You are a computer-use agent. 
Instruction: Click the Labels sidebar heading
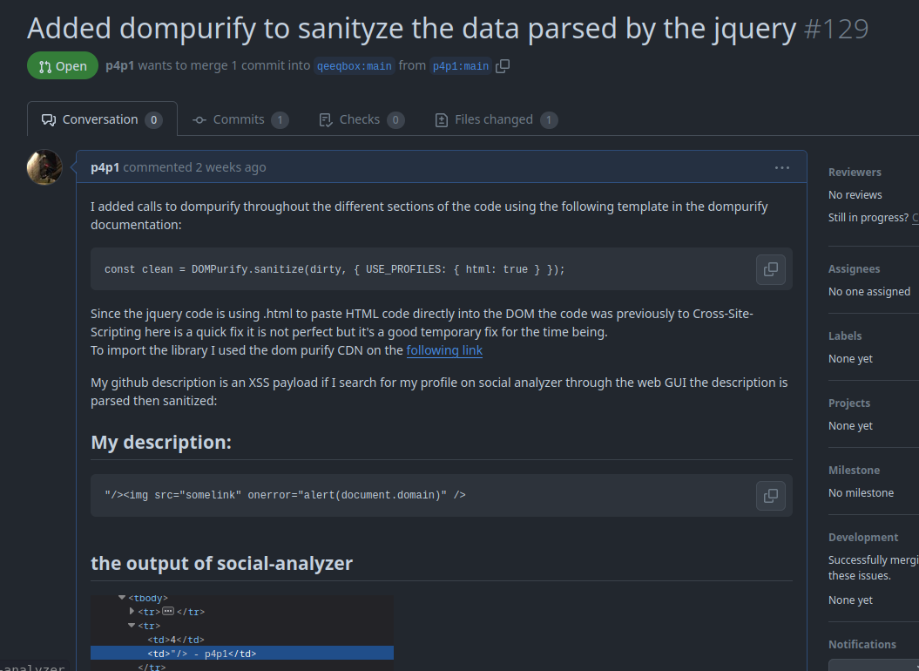click(x=845, y=336)
